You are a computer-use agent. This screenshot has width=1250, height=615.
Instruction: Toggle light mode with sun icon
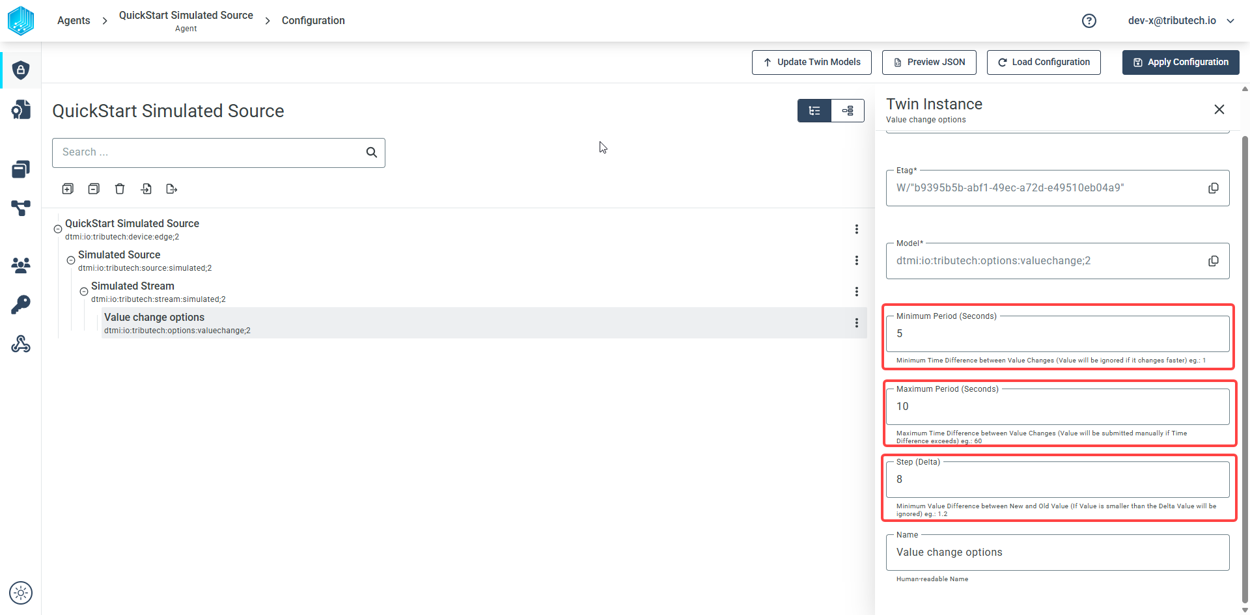click(21, 593)
